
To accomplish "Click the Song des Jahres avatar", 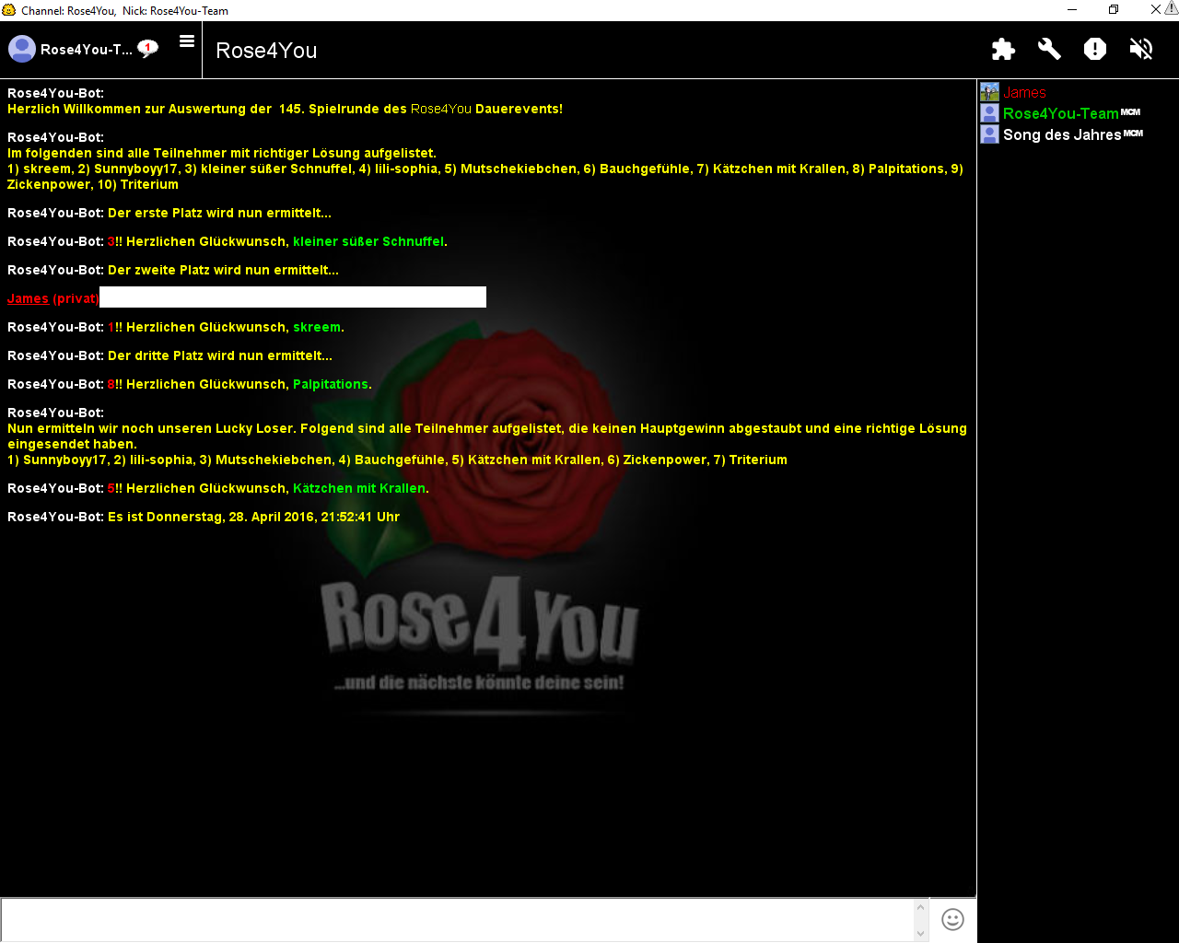I will point(989,134).
